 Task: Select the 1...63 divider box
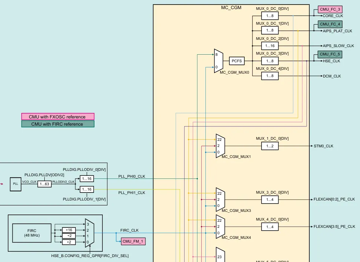click(x=45, y=184)
